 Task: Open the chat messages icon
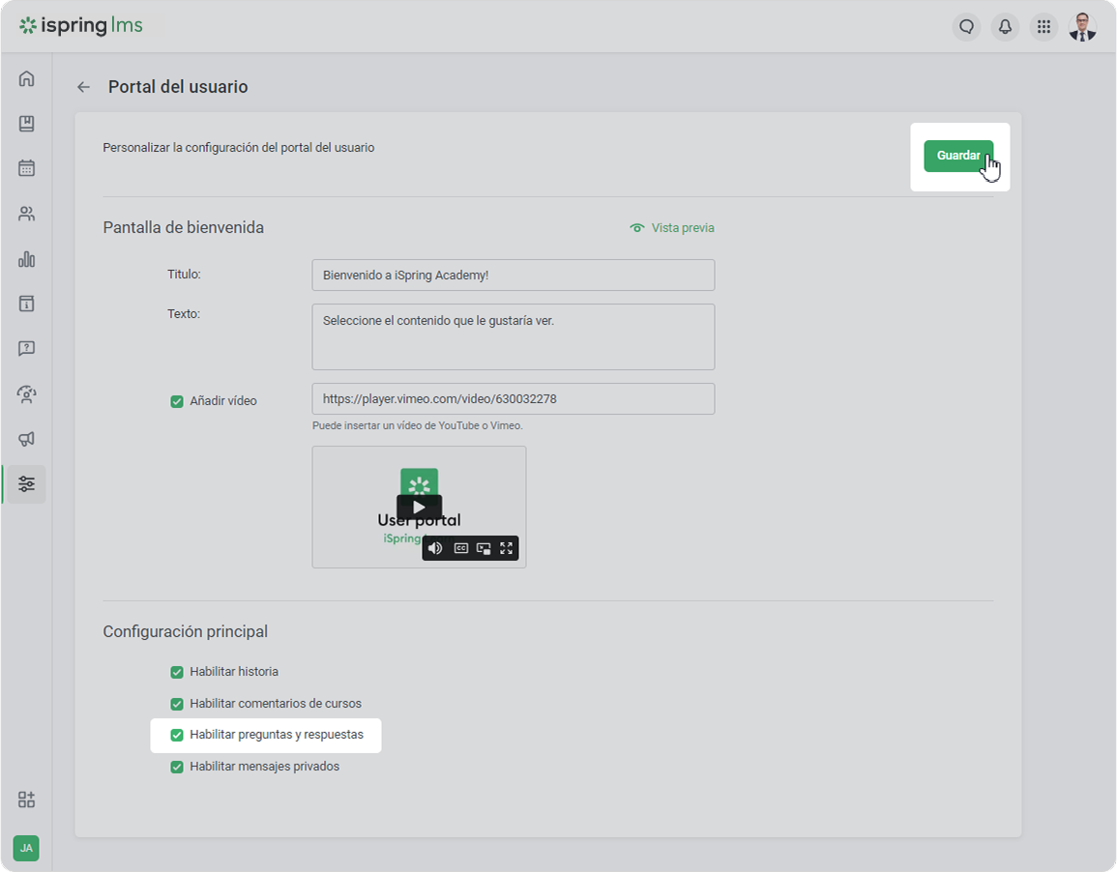[x=966, y=27]
